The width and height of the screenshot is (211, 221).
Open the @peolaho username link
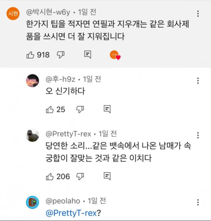pos(63,201)
